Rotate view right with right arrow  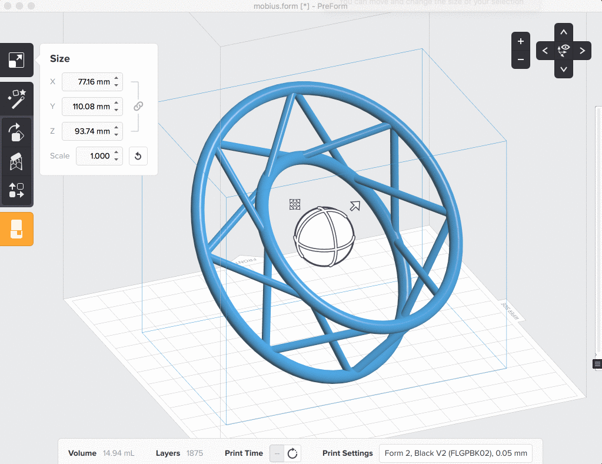[582, 51]
